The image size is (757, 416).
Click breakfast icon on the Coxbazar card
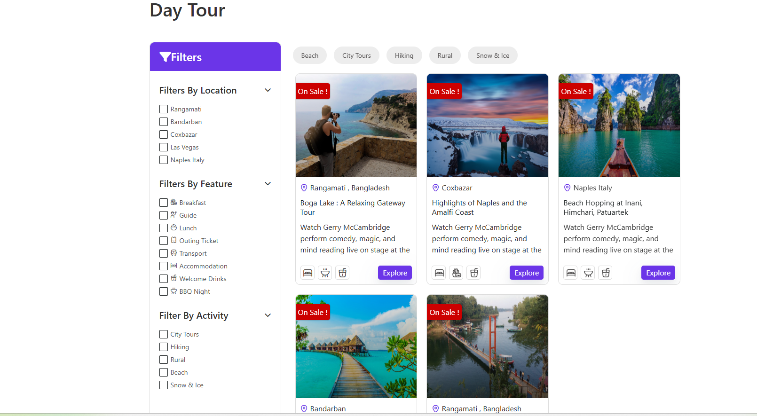click(x=457, y=273)
